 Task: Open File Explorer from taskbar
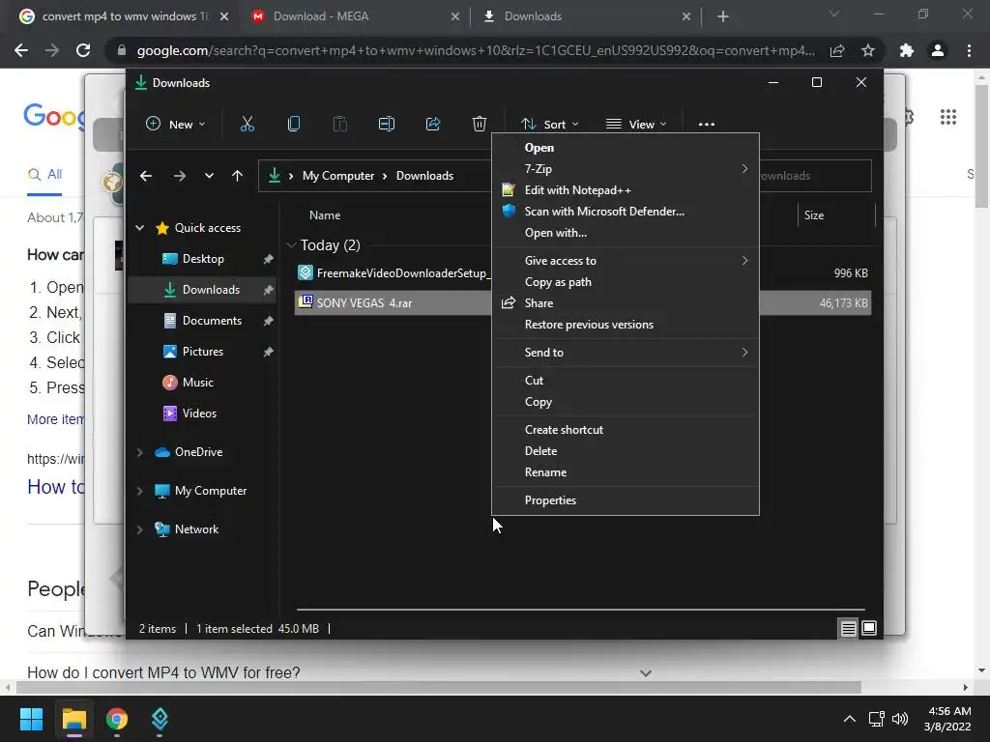[x=73, y=719]
